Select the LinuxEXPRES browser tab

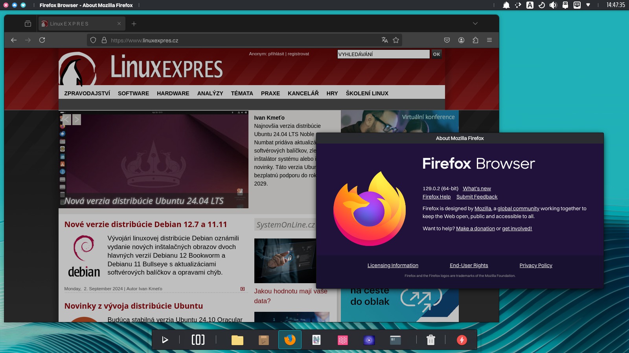pos(82,24)
